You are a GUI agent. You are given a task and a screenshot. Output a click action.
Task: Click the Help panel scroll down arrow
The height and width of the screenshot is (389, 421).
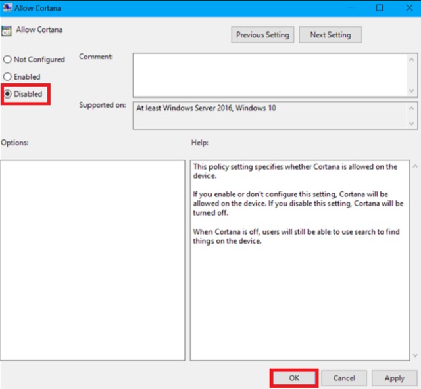point(415,355)
